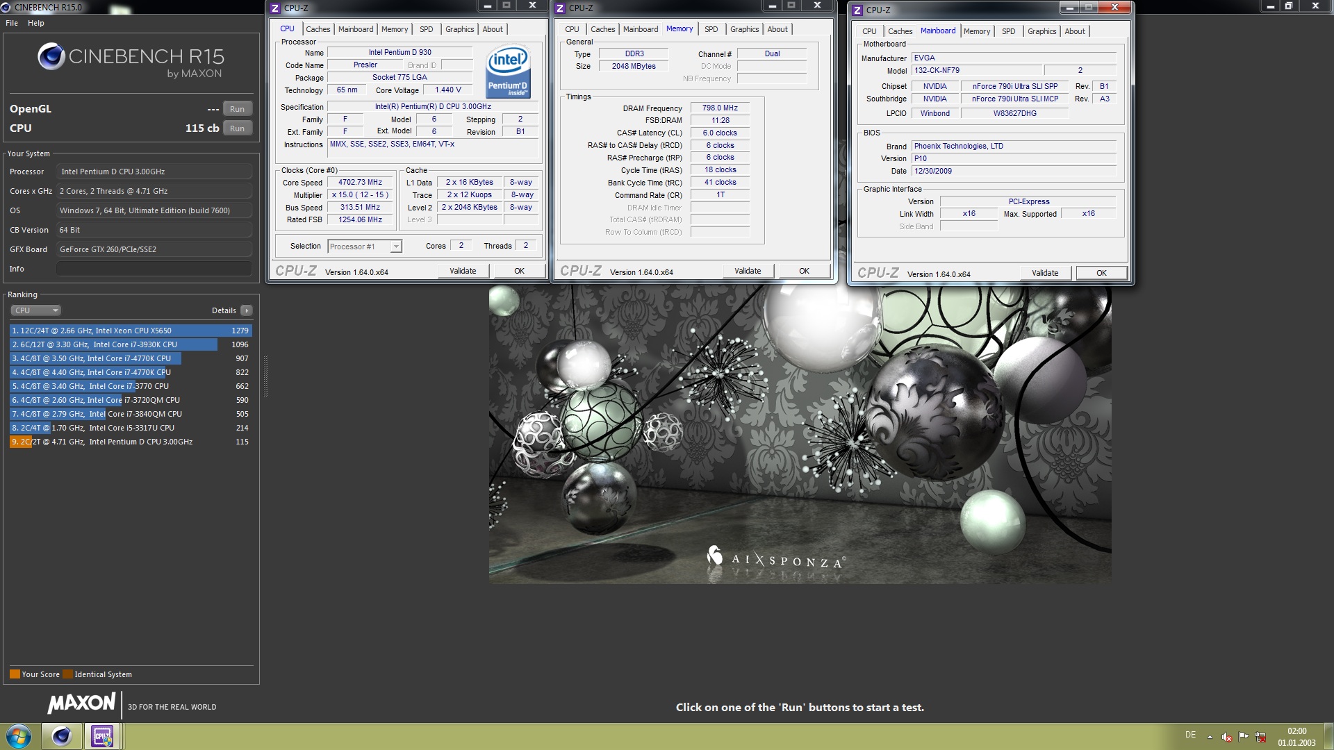This screenshot has height=750, width=1334.
Task: Open the File menu in Cinebench
Action: (x=12, y=23)
